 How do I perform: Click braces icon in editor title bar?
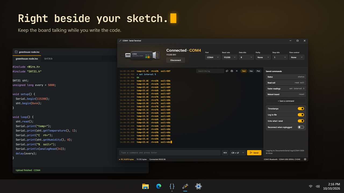coord(16,52)
